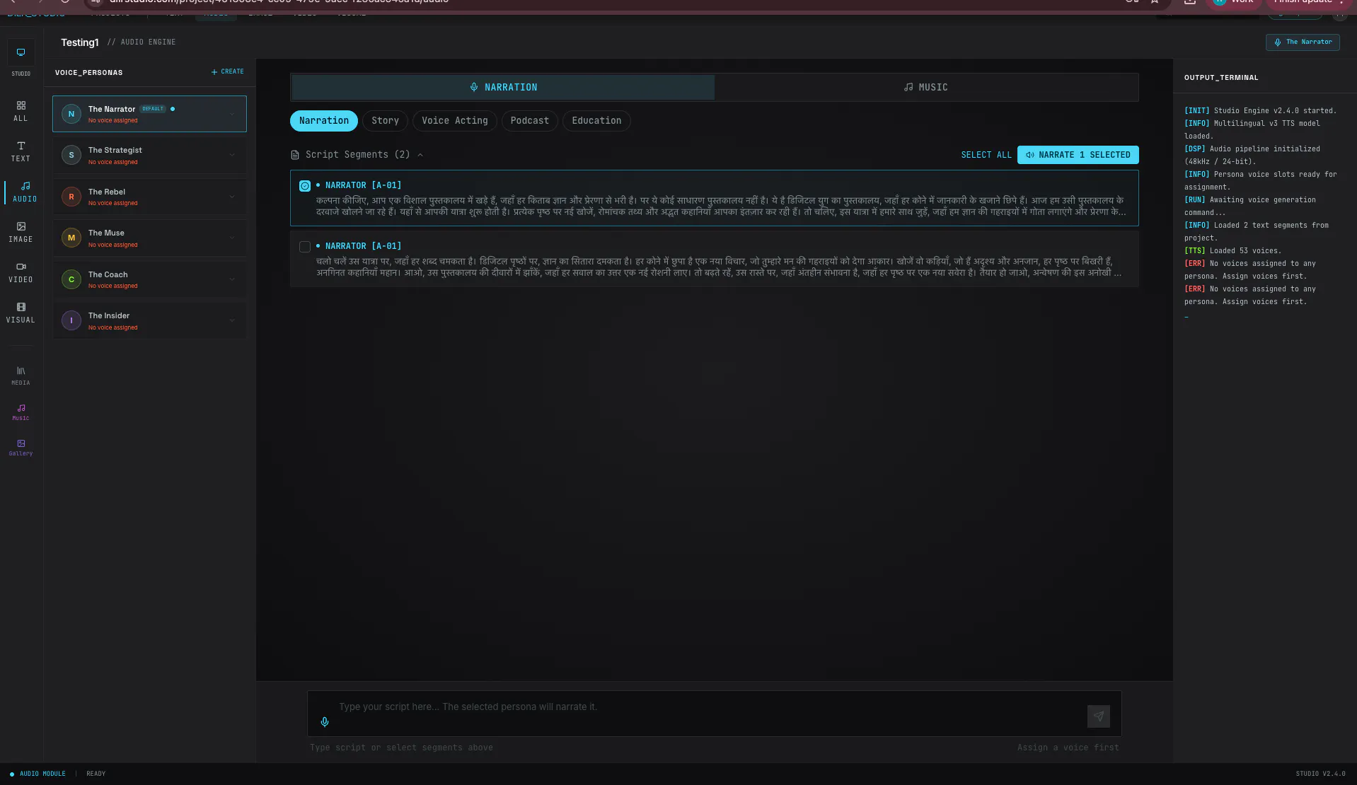Click The Insider avatar I
Viewport: 1357px width, 785px height.
71,320
